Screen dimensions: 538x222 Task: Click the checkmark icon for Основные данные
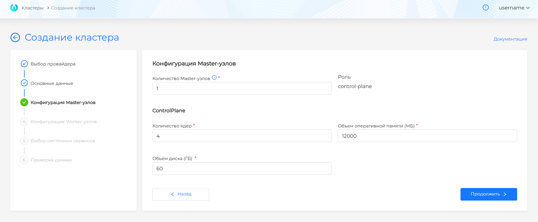[24, 83]
